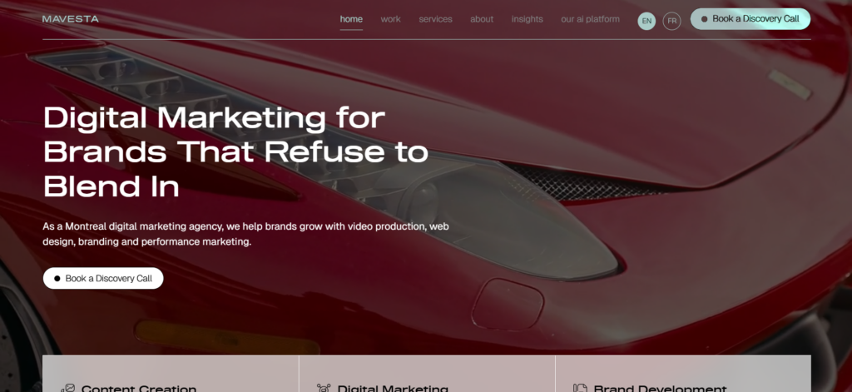Click header Book a Discovery Call button

(x=750, y=19)
